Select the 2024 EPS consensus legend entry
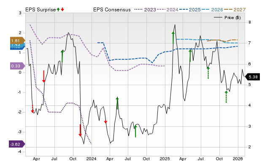270x161 pixels. pyautogui.click(x=167, y=10)
